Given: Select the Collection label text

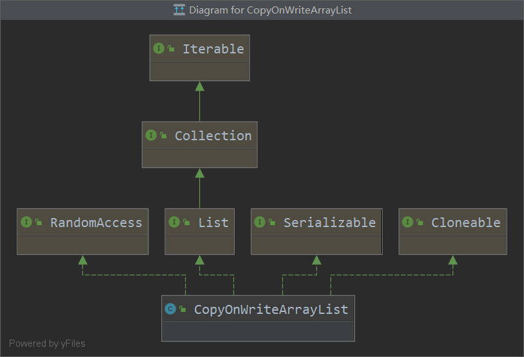Looking at the screenshot, I should pos(213,136).
